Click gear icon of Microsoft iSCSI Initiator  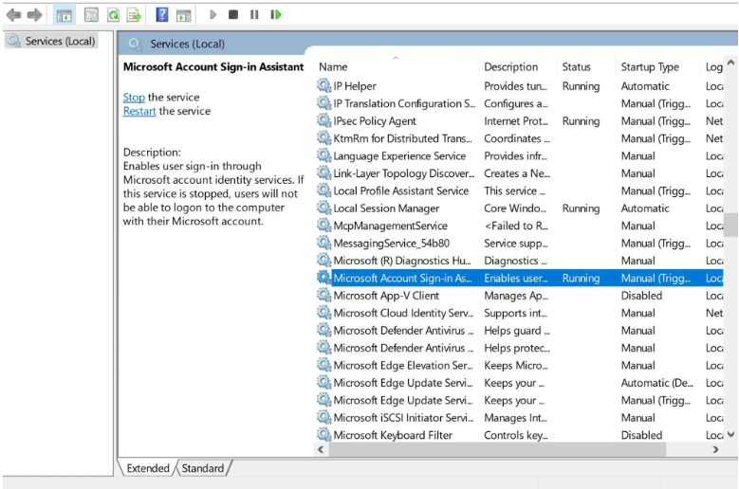pos(323,417)
